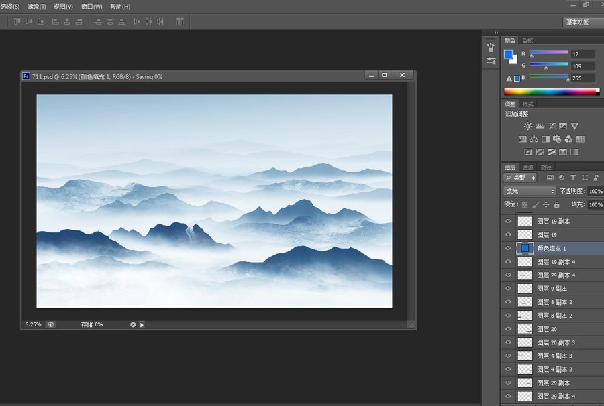Expand the status bar arrow menu
604x406 pixels.
(142, 325)
